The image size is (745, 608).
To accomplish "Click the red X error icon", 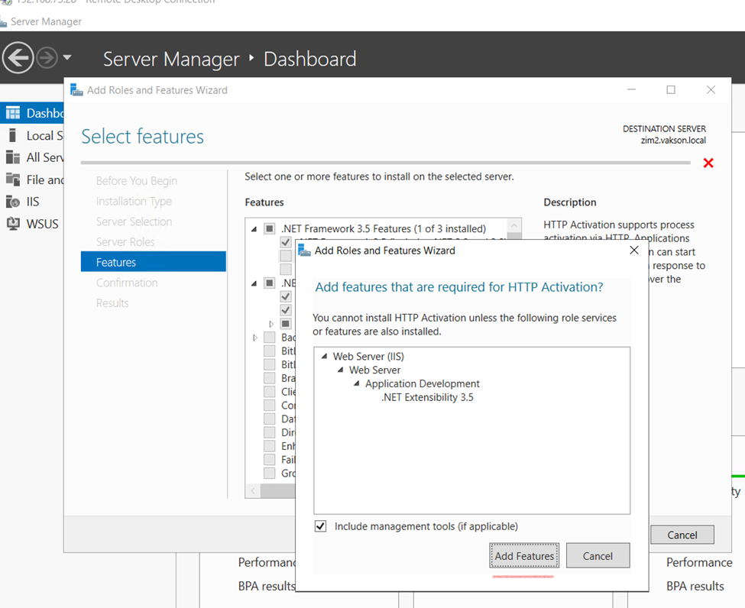I will (708, 163).
